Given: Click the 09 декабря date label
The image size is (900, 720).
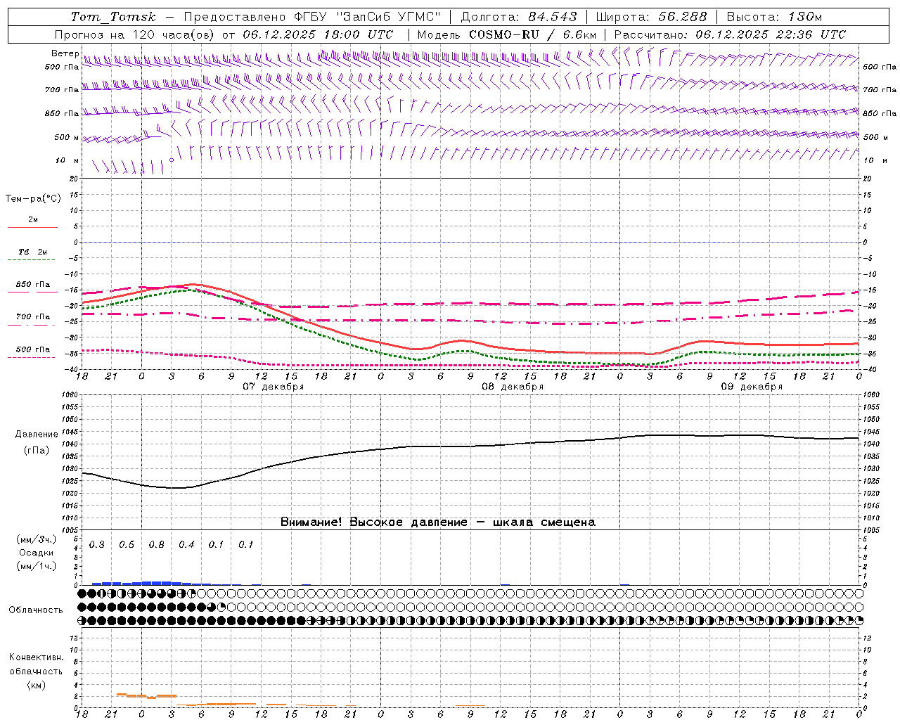Looking at the screenshot, I should (x=752, y=387).
